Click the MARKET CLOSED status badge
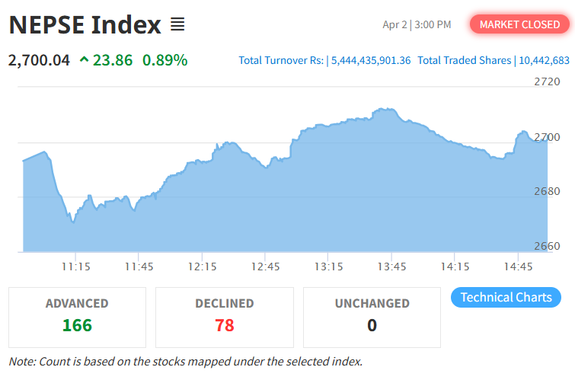 [519, 24]
